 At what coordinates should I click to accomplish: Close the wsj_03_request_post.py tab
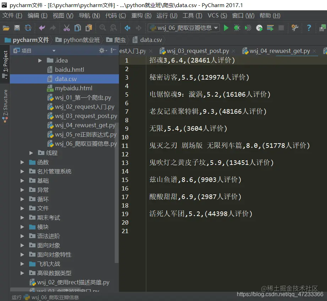coord(233,51)
